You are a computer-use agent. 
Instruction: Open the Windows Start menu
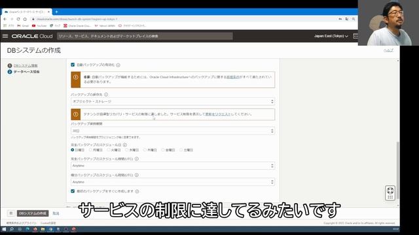(x=4, y=229)
